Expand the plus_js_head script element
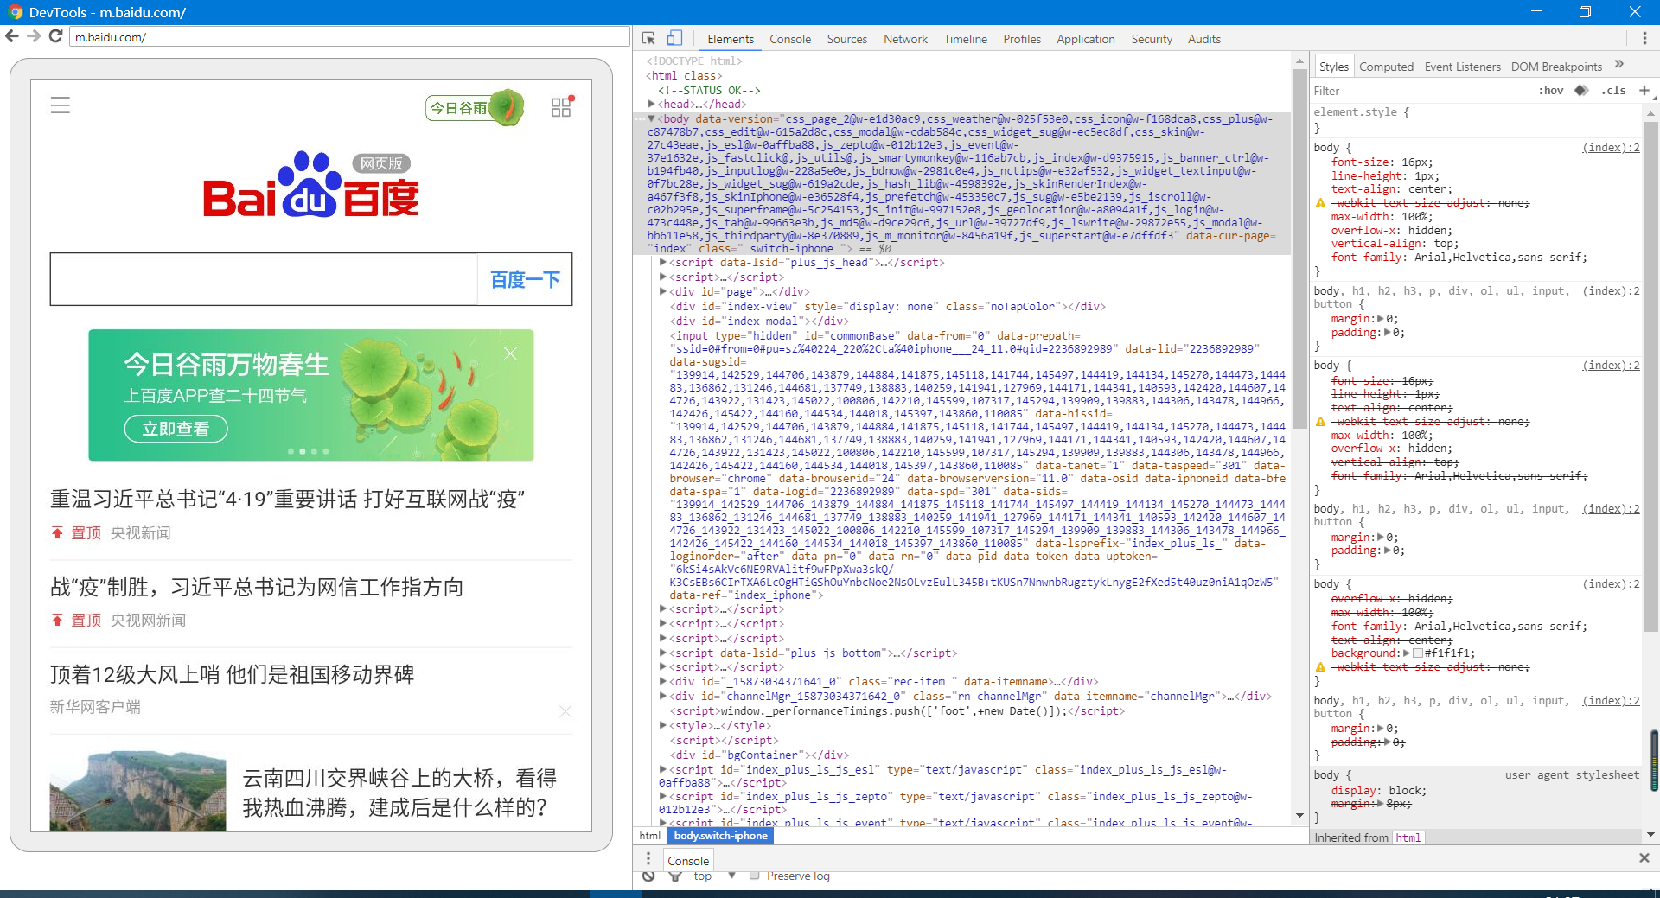This screenshot has width=1660, height=898. click(662, 263)
